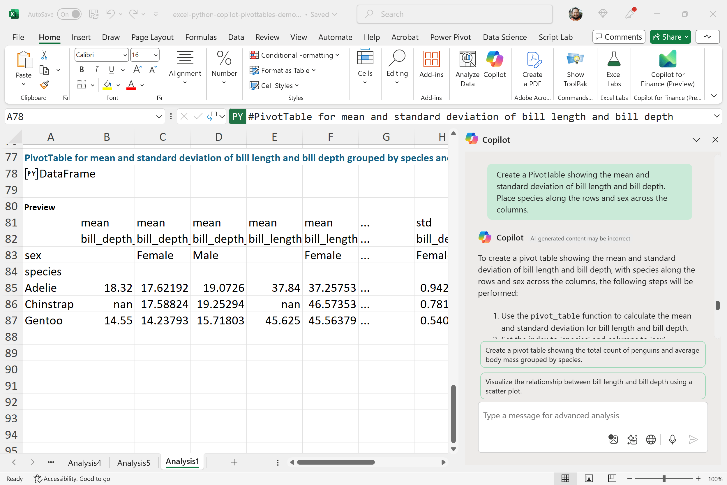Send the Copilot message with the send icon

(x=693, y=440)
